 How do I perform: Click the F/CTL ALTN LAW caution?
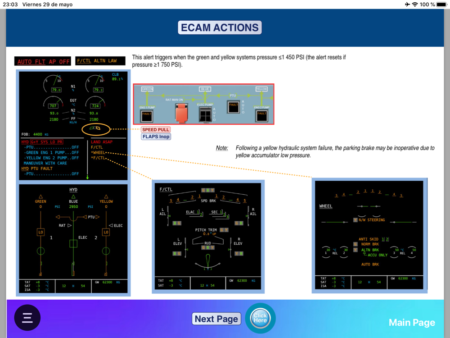point(100,61)
